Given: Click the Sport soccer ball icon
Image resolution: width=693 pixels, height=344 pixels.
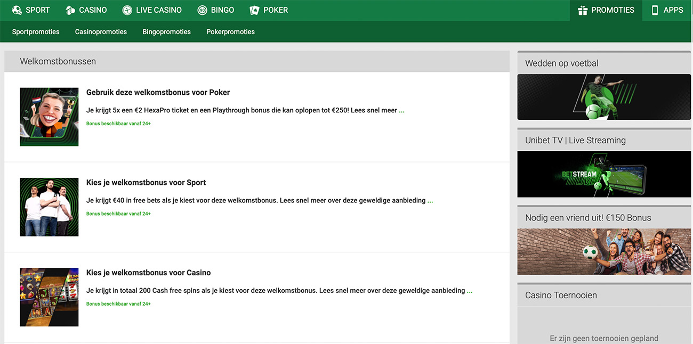Looking at the screenshot, I should coord(17,10).
